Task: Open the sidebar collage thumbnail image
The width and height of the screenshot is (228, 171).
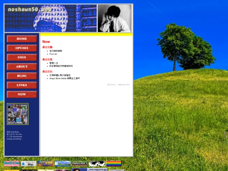Action: tap(18, 114)
